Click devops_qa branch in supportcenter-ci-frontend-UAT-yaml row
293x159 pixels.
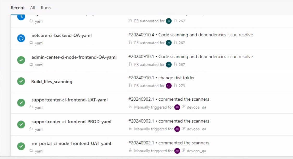pyautogui.click(x=196, y=107)
